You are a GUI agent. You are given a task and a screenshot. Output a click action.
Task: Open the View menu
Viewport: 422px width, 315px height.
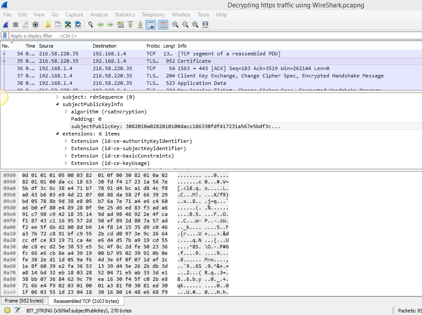[x=39, y=15]
